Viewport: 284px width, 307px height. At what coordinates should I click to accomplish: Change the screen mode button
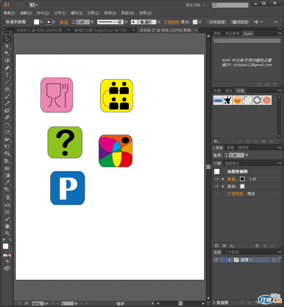7,268
